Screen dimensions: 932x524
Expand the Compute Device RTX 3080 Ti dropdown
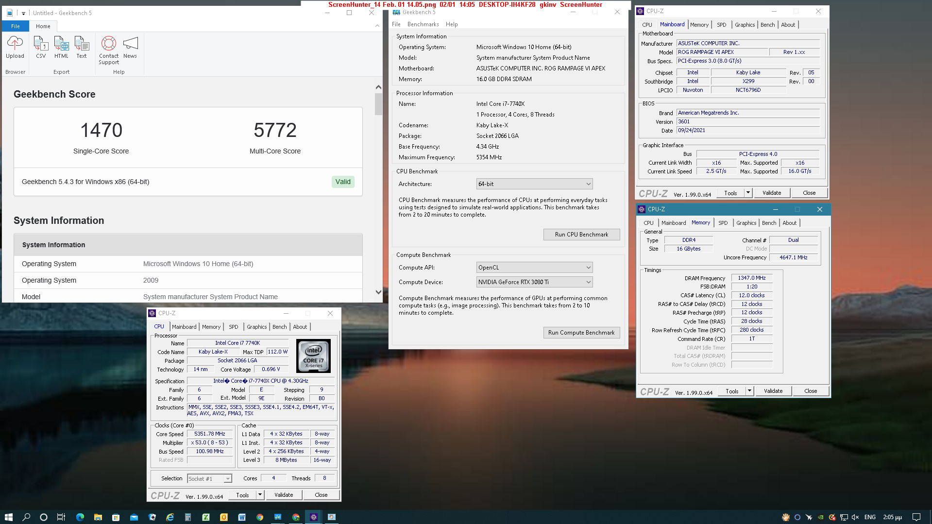click(534, 282)
